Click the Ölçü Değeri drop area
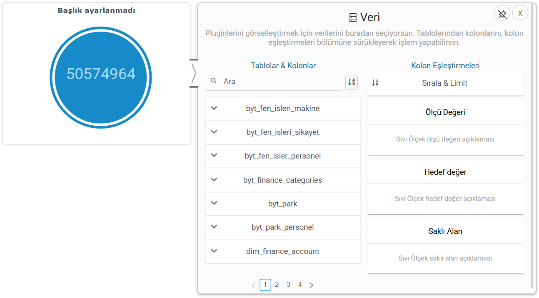The width and height of the screenshot is (539, 298). (445, 139)
